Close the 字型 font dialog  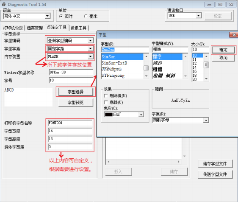pos(234,35)
